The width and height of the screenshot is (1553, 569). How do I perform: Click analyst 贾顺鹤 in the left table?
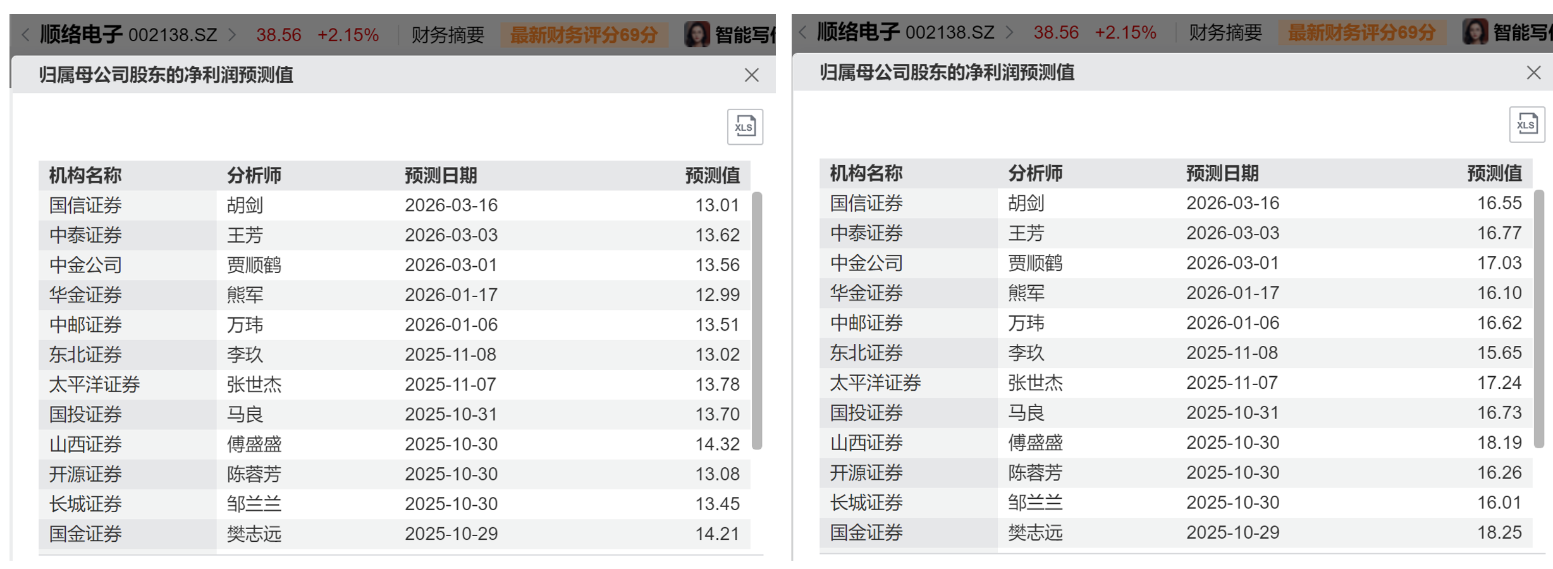pyautogui.click(x=254, y=265)
